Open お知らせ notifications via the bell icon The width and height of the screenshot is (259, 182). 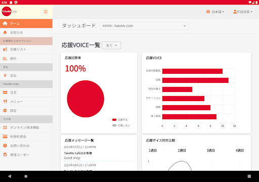pyautogui.click(x=5, y=32)
